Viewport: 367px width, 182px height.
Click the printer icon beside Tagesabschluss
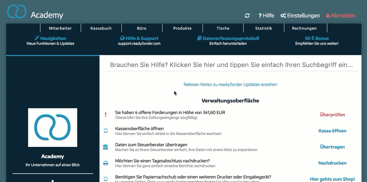(x=106, y=163)
